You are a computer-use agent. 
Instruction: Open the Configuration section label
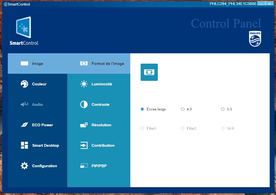[45, 166]
